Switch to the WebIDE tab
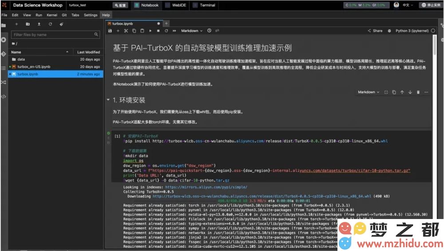The width and height of the screenshot is (444, 251). [176, 5]
